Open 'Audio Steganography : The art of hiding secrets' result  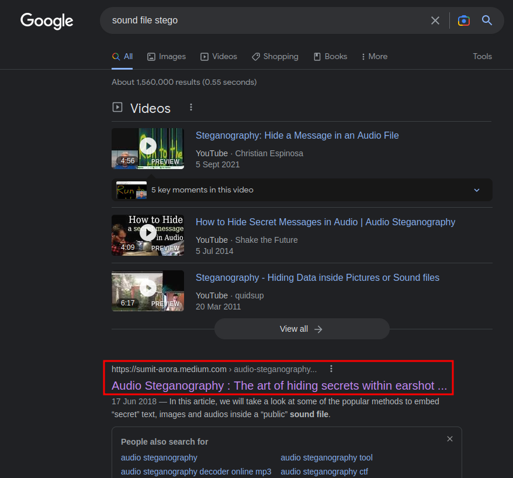pyautogui.click(x=279, y=386)
